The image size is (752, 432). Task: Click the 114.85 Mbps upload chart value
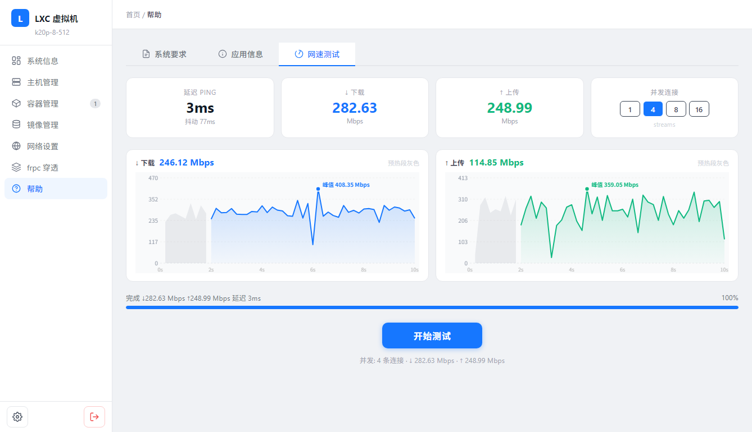[x=496, y=163]
